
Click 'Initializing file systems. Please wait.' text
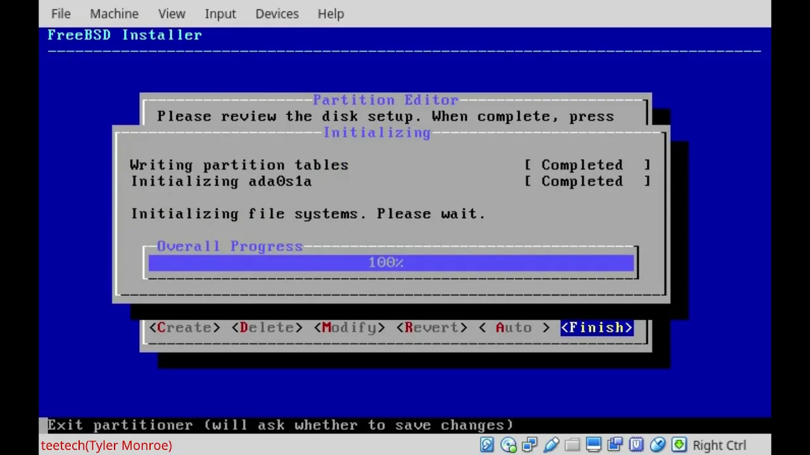pos(308,214)
